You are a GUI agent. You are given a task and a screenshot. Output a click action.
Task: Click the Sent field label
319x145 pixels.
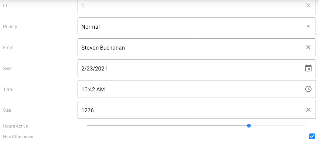click(7, 68)
